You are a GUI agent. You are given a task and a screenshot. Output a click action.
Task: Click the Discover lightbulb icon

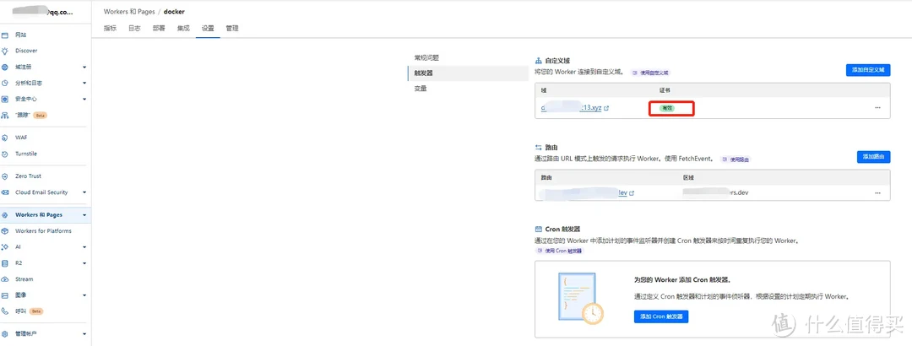click(x=5, y=51)
